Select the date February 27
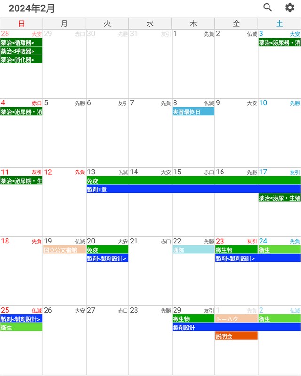Screen dimensions: 301x376 coord(107,340)
